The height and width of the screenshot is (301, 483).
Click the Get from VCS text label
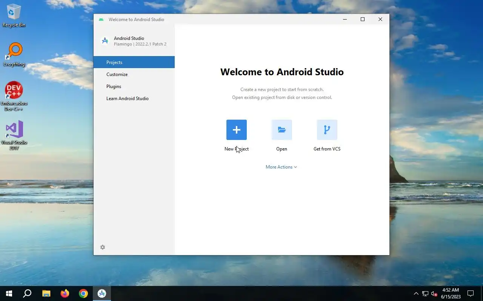327,149
